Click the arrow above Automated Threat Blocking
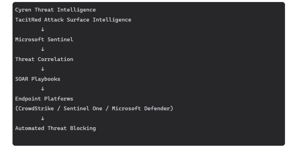The width and height of the screenshot is (289, 149). pos(43,118)
